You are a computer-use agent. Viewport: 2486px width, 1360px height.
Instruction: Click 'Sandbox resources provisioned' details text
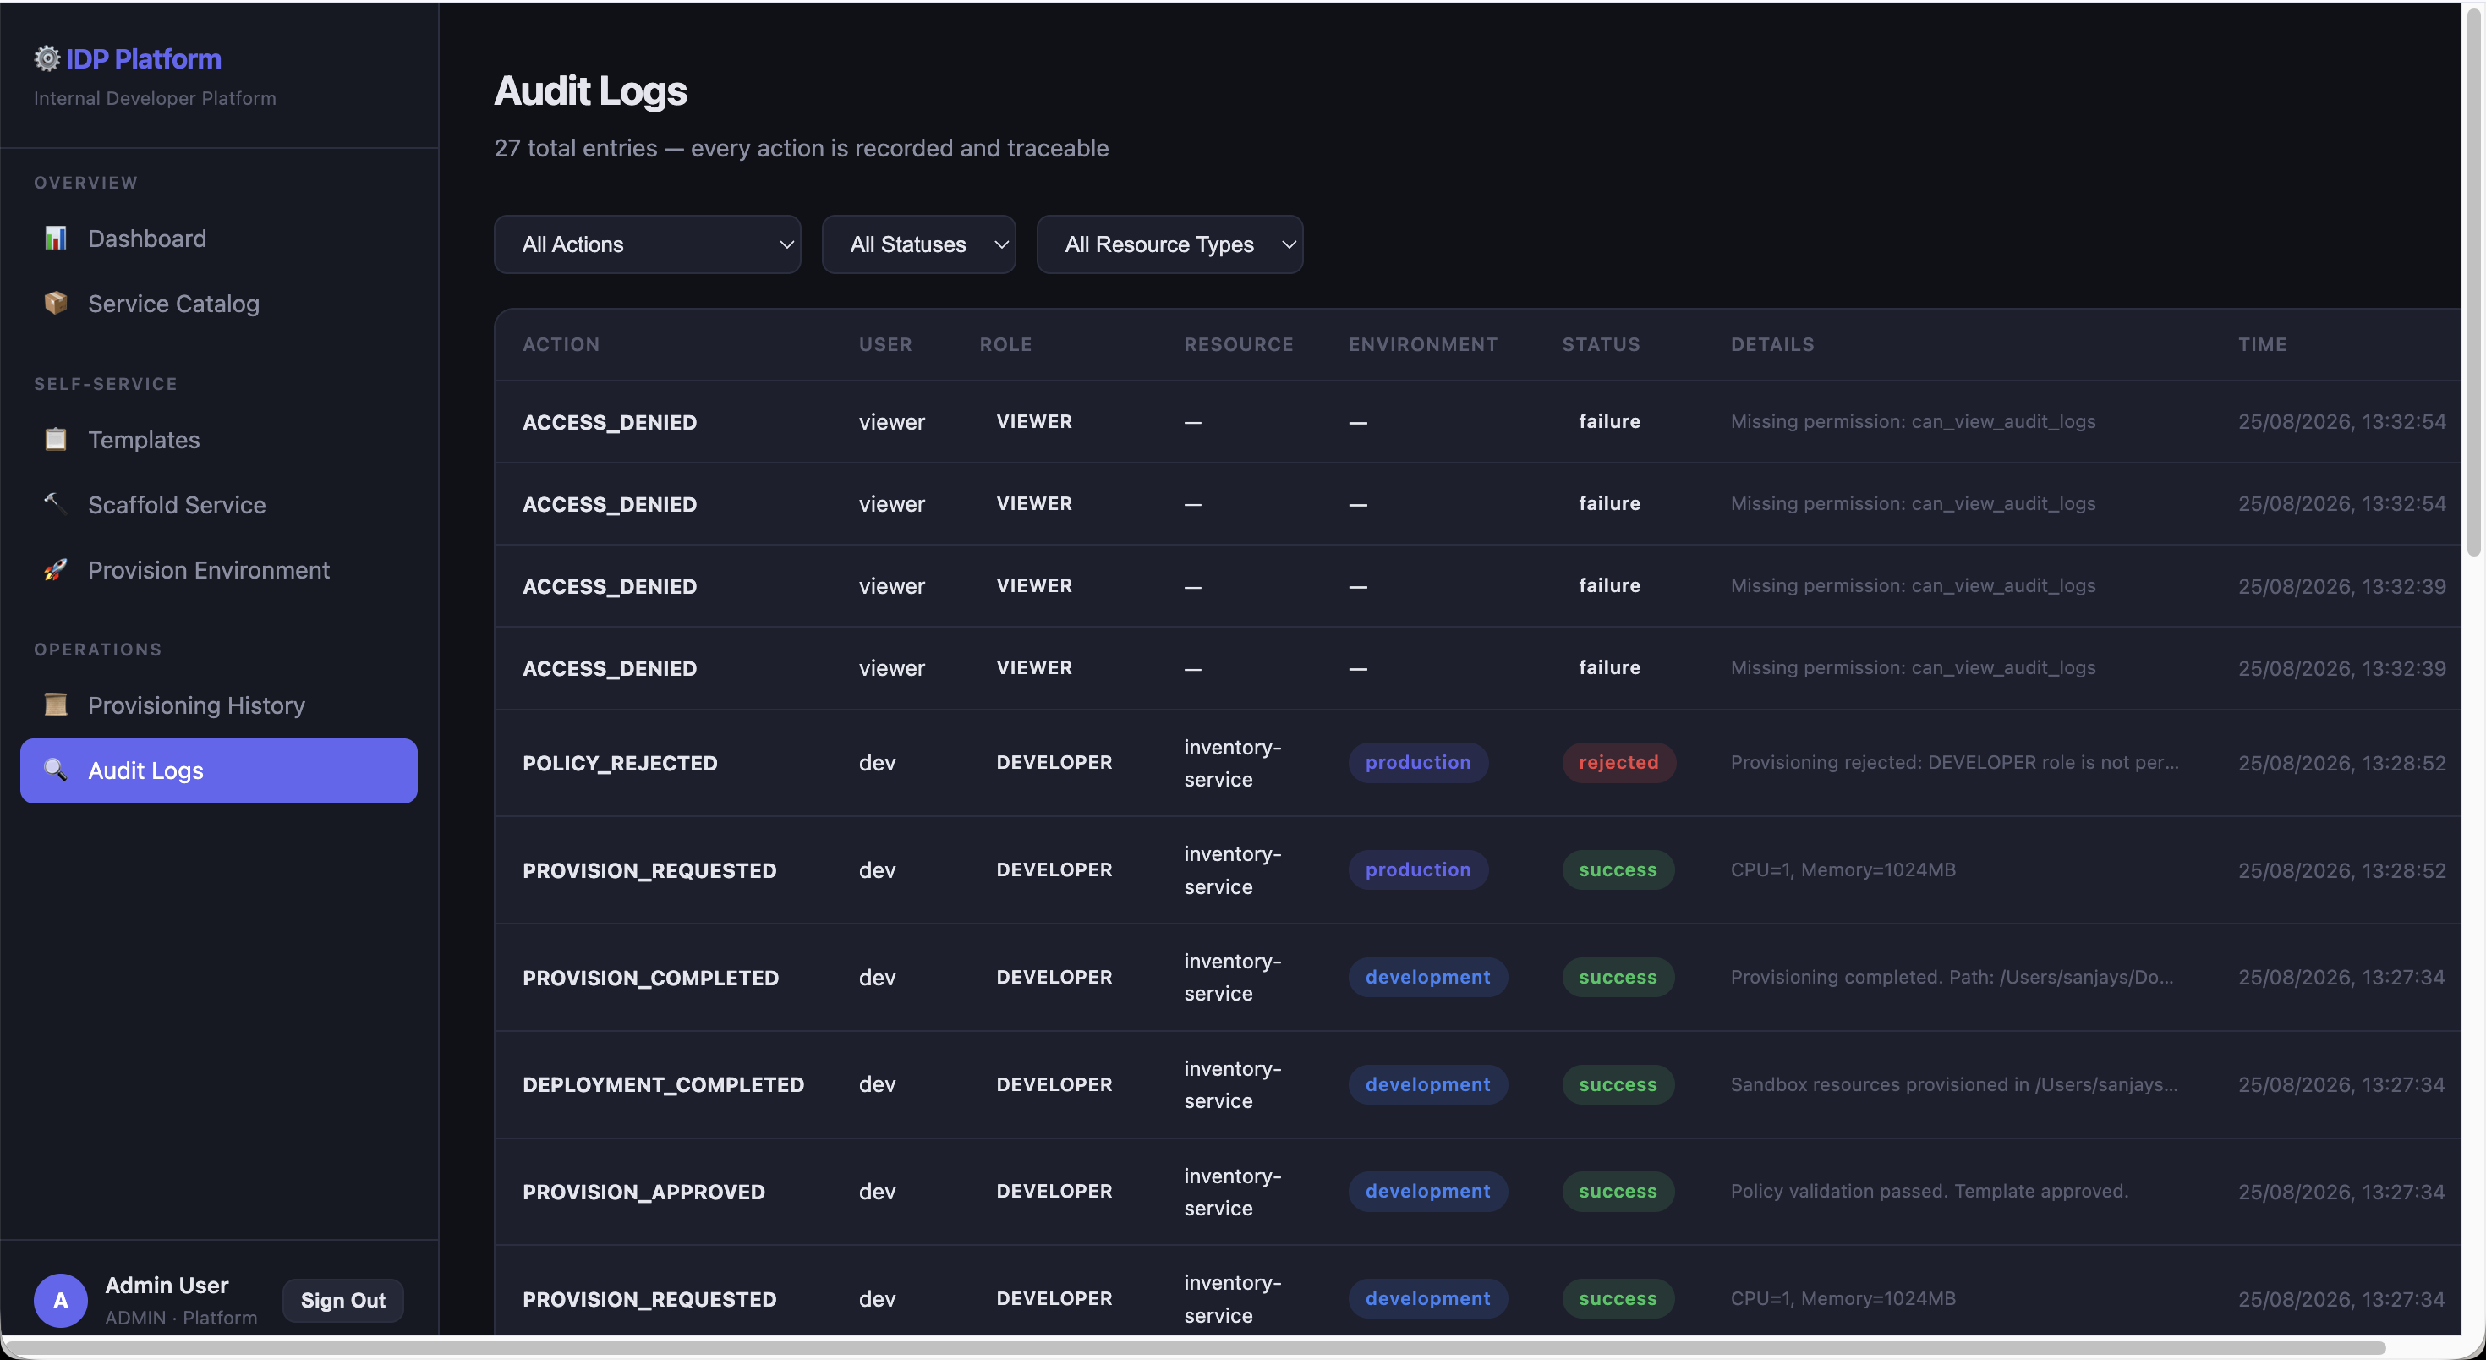click(x=1953, y=1084)
